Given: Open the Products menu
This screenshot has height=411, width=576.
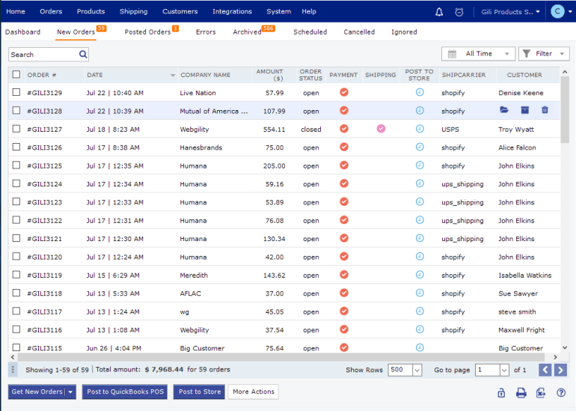Looking at the screenshot, I should tap(91, 11).
